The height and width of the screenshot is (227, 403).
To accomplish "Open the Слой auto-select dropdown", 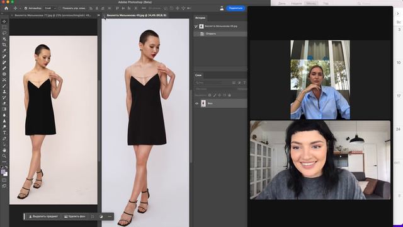I will (x=50, y=8).
